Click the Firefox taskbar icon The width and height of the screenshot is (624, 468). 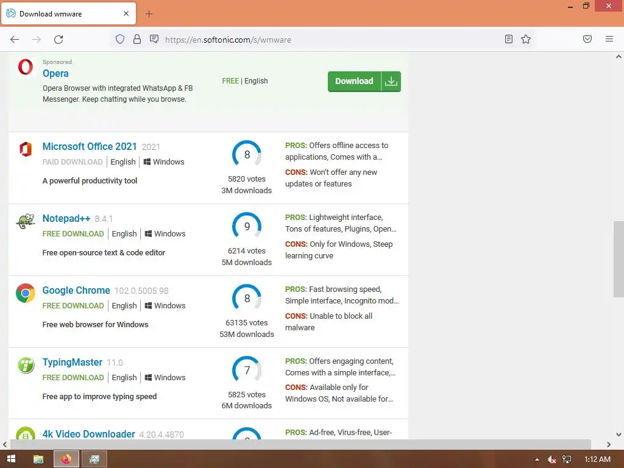(66, 459)
